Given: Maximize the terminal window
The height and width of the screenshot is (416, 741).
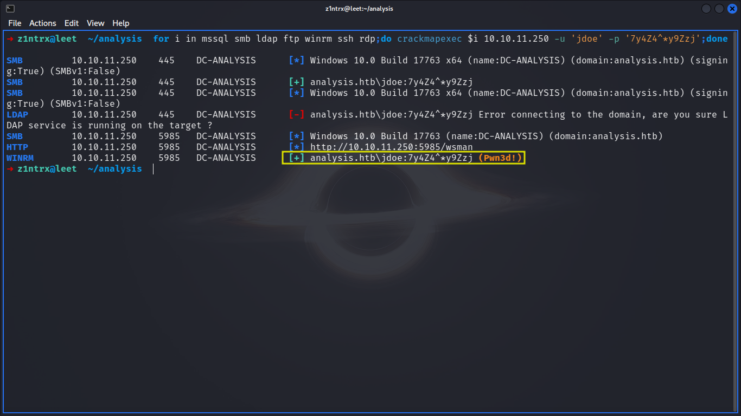Looking at the screenshot, I should coord(719,9).
